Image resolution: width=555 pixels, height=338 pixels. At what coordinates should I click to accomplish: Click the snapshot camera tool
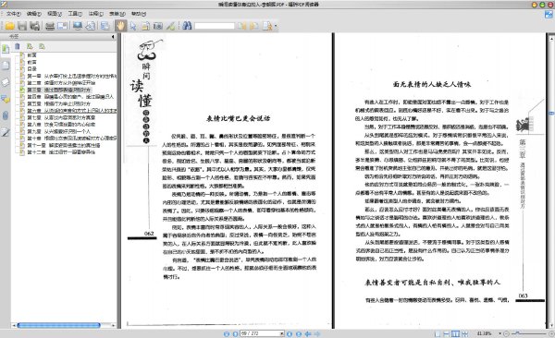click(158, 26)
